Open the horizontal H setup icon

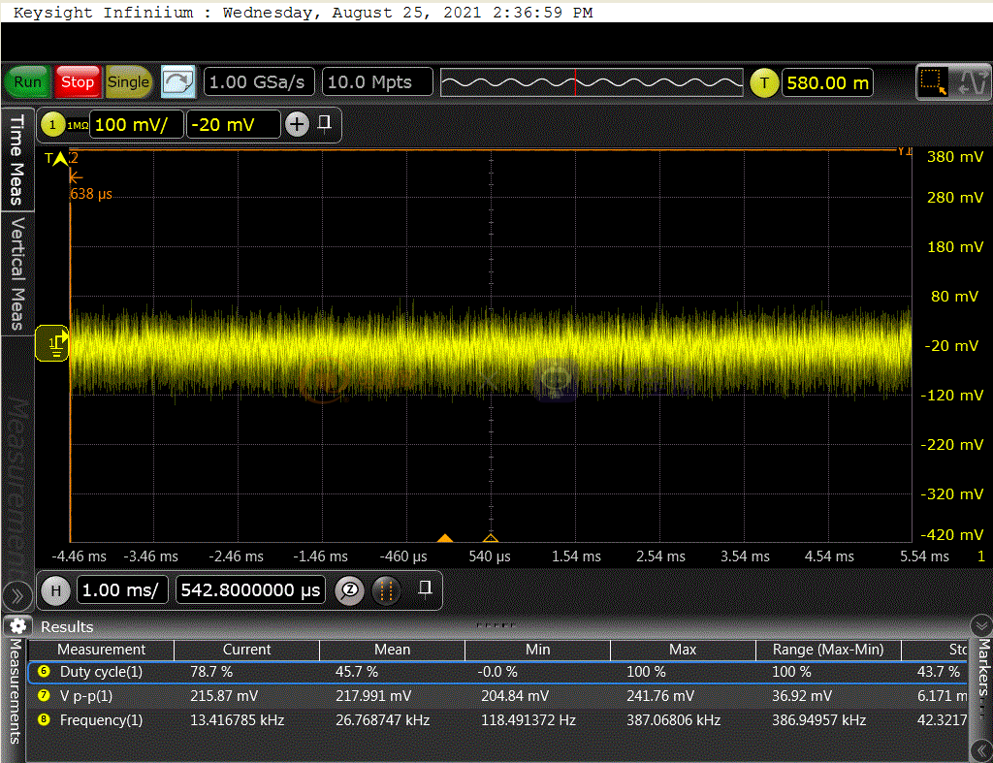pos(56,590)
